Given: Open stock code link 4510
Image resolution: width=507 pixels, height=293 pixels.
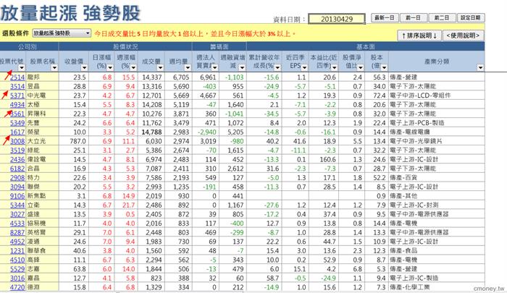Looking at the screenshot, I should (17, 260).
